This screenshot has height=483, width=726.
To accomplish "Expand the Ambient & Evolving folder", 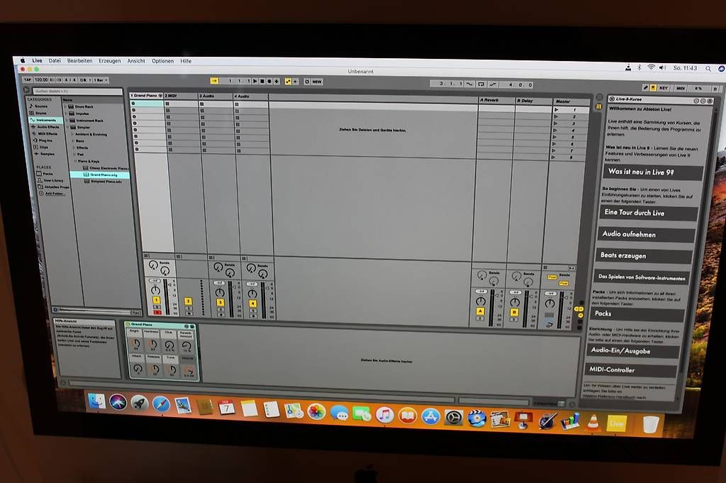I will tap(73, 134).
